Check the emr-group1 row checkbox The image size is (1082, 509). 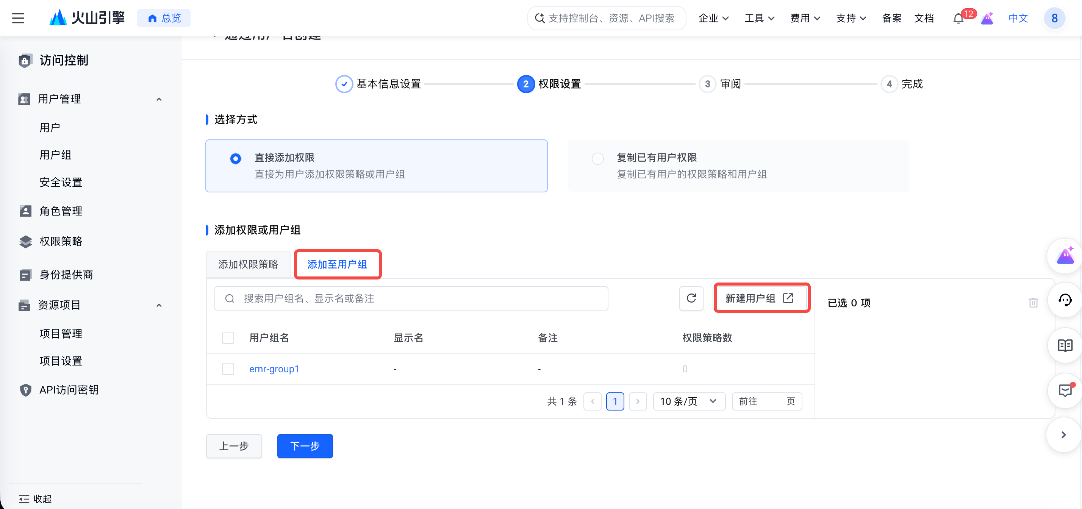click(x=228, y=369)
